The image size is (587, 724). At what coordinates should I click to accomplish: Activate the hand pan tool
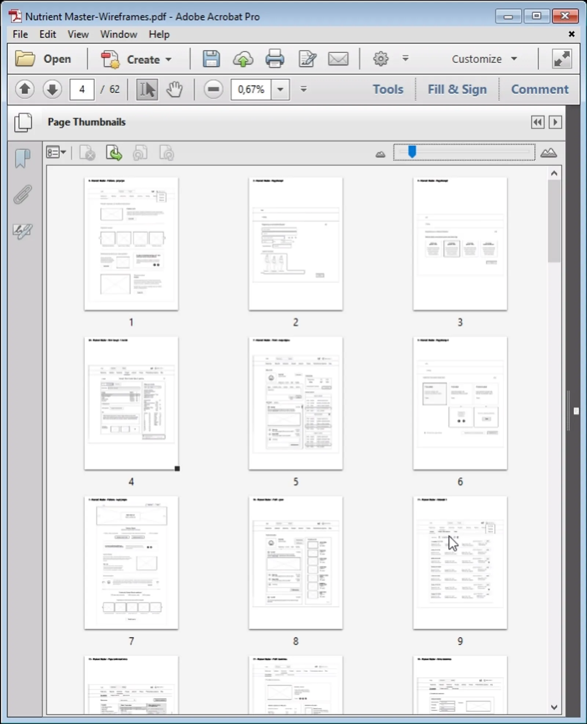pos(174,89)
